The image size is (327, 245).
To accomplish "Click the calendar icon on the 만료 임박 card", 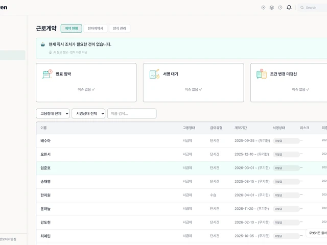I will [x=47, y=74].
